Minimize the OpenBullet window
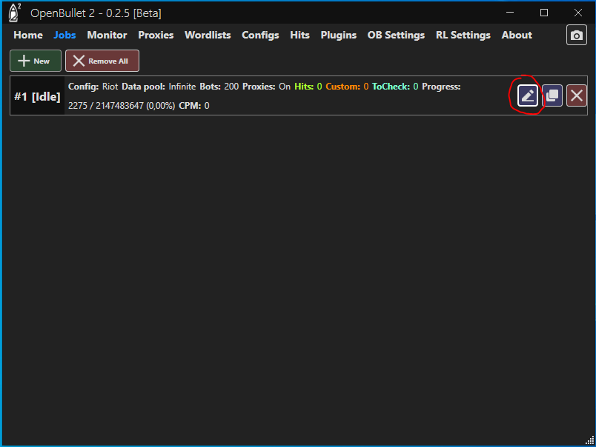 pyautogui.click(x=510, y=13)
